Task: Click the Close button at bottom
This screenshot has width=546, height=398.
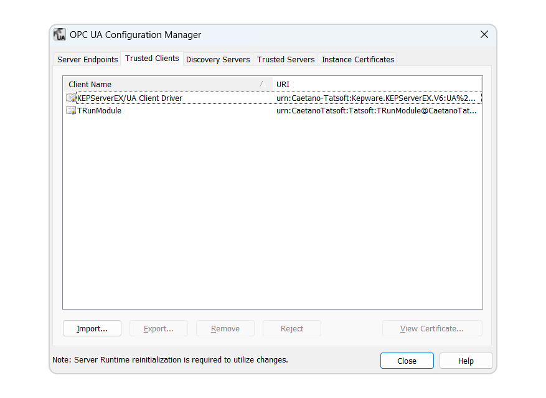Action: [x=407, y=361]
